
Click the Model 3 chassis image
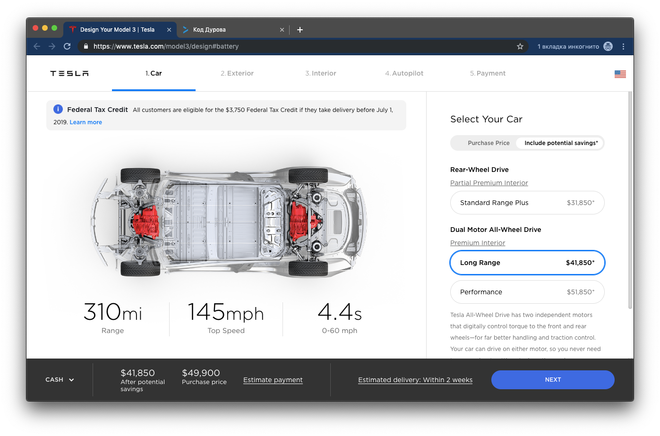pyautogui.click(x=229, y=222)
